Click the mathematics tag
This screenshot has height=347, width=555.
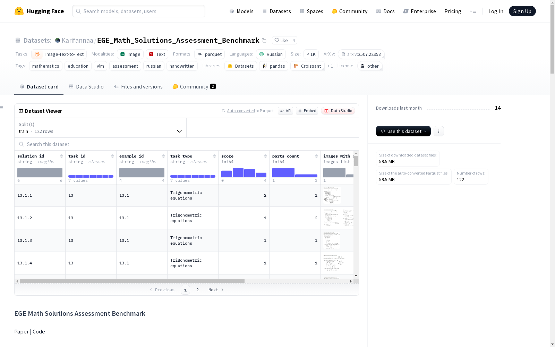click(x=46, y=66)
